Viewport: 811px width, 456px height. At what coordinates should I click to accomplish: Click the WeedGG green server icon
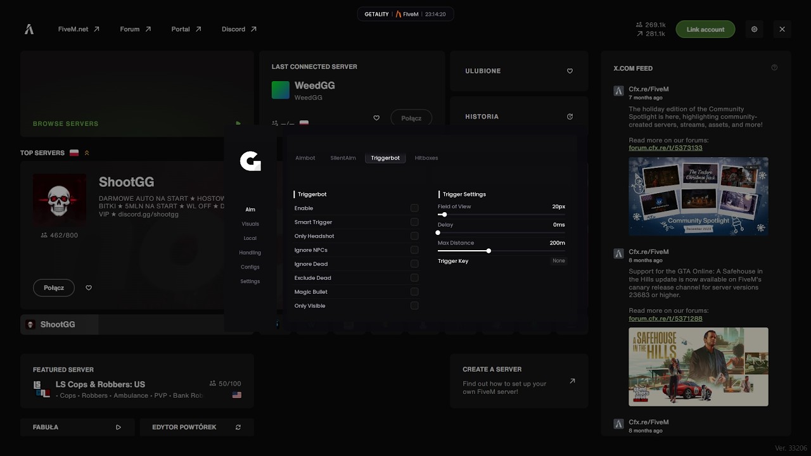click(x=281, y=90)
